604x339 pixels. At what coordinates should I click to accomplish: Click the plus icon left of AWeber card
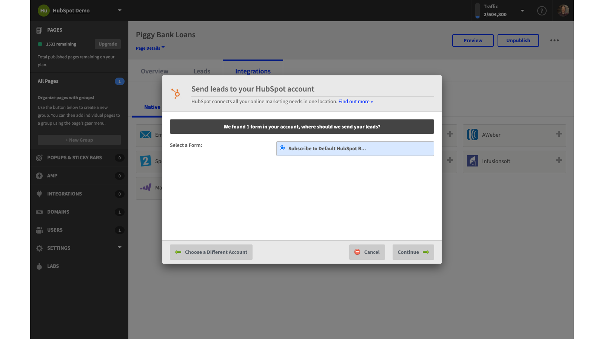450,134
